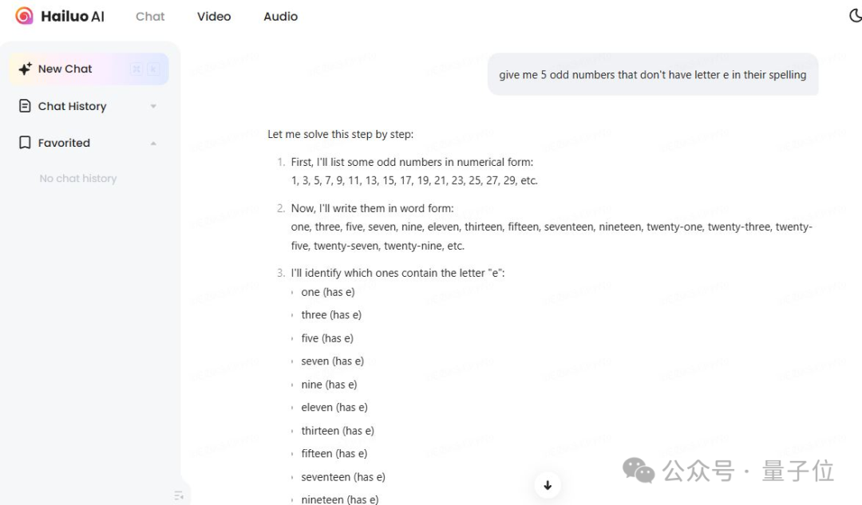Open Chat History label
Viewport: 862px width, 505px height.
pyautogui.click(x=72, y=106)
